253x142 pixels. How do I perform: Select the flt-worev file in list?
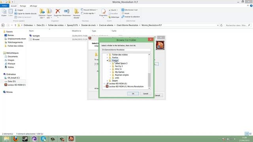coord(36,39)
